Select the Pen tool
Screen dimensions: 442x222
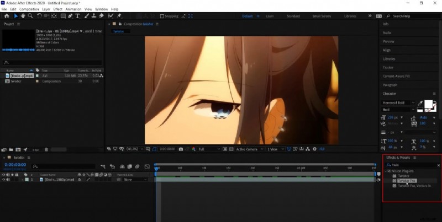point(70,16)
